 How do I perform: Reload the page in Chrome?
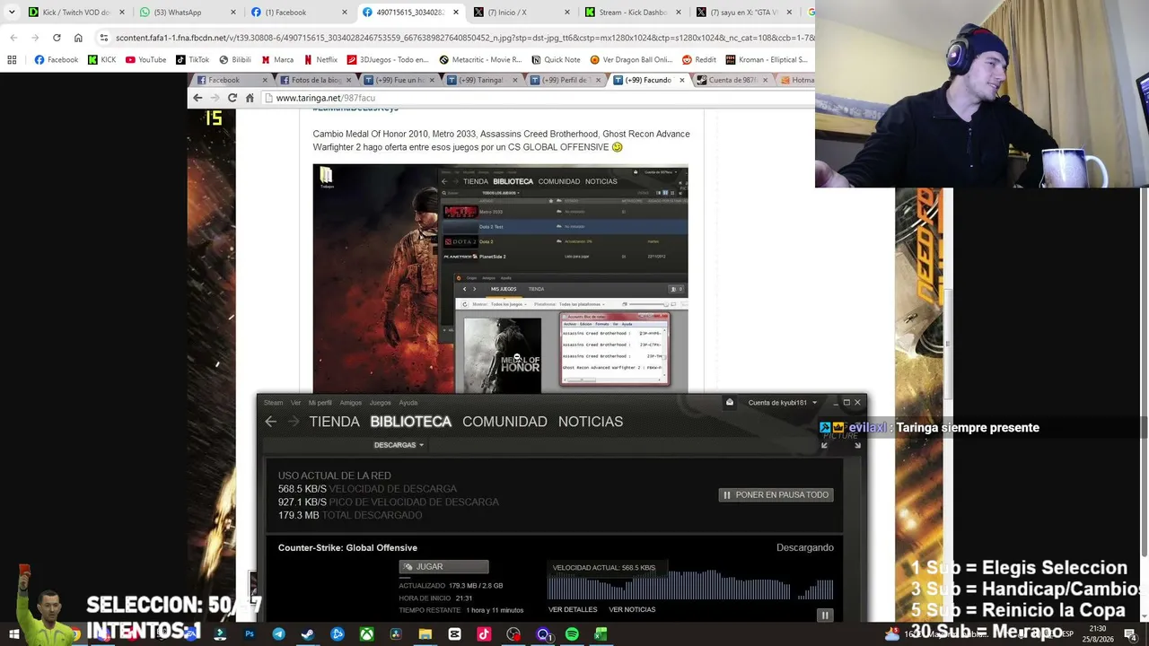click(57, 38)
